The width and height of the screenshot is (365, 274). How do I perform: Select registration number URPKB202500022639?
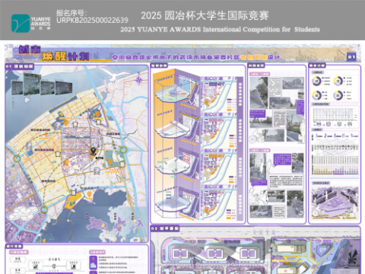92,21
